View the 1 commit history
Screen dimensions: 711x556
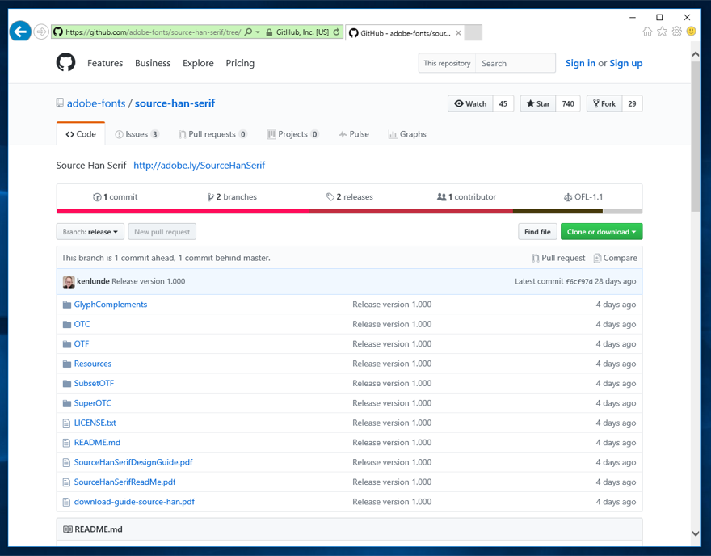point(116,197)
